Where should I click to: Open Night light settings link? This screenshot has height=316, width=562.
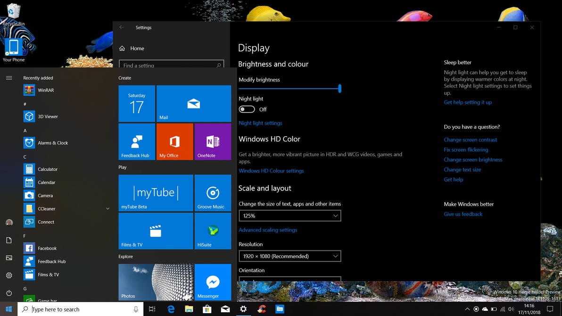(260, 123)
